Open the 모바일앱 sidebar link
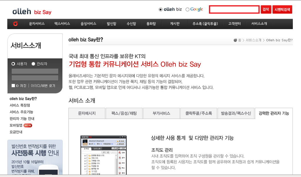This screenshot has height=177, width=301. point(16,125)
